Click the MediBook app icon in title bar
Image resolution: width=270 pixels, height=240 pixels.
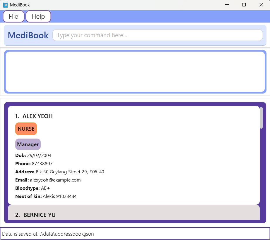(x=5, y=5)
